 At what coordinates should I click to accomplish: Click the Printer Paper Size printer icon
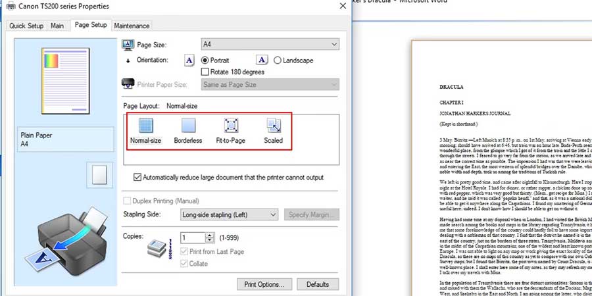coord(128,84)
